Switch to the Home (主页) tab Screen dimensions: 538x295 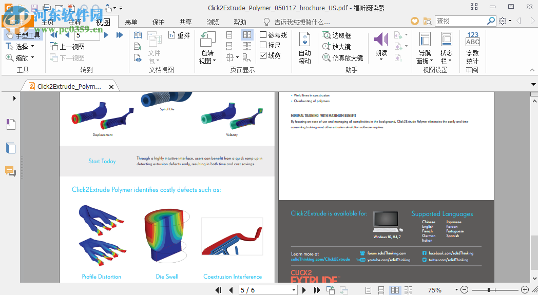[47, 22]
